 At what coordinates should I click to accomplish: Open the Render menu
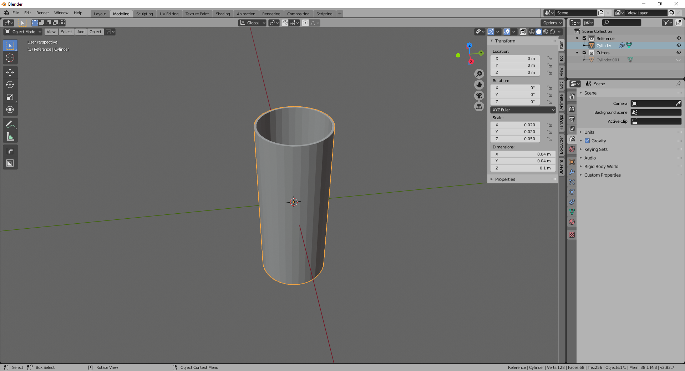point(42,13)
